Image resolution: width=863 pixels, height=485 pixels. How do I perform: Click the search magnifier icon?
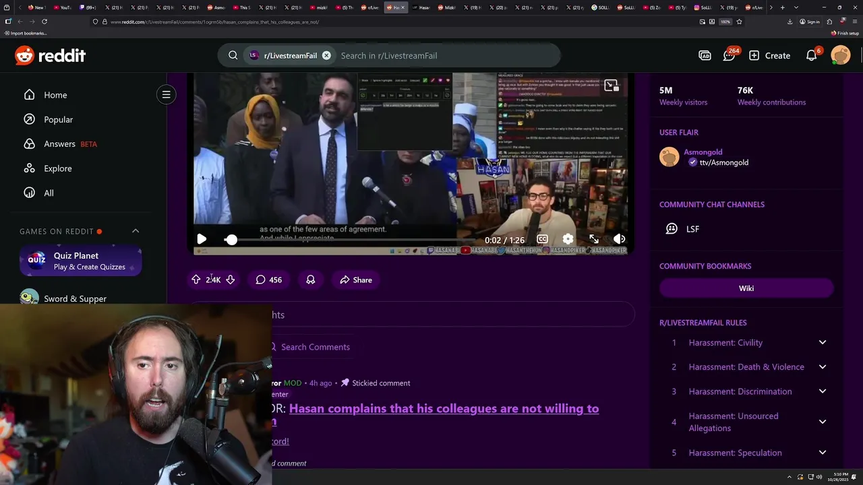[233, 55]
